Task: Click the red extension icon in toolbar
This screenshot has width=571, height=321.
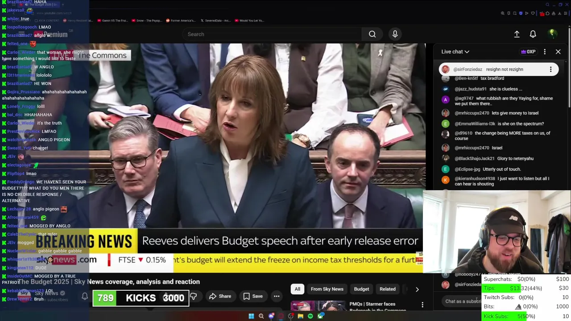Action: click(542, 14)
